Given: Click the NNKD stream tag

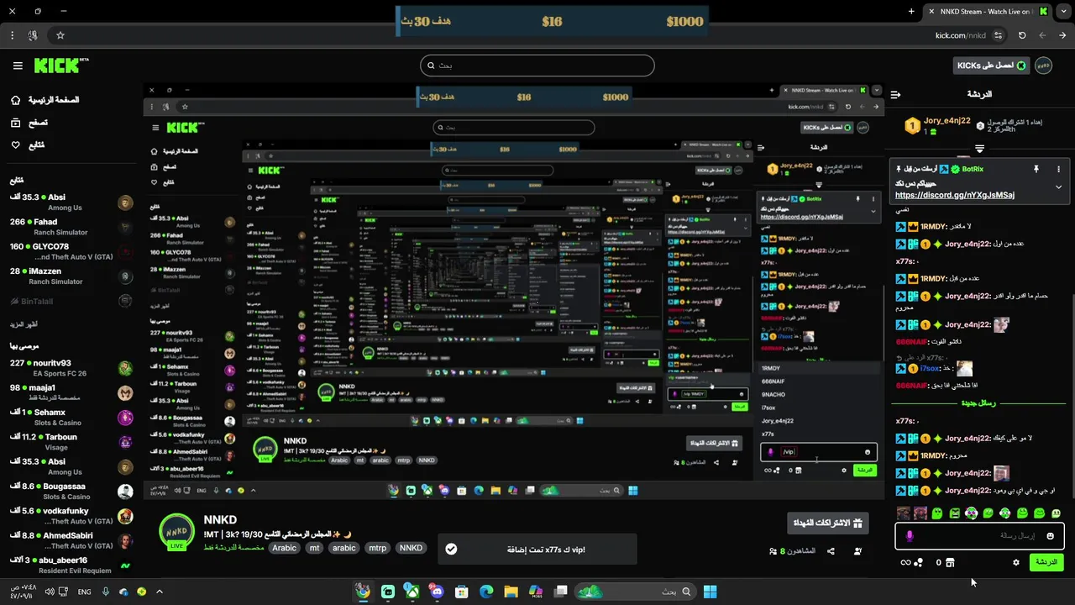Looking at the screenshot, I should pyautogui.click(x=411, y=548).
